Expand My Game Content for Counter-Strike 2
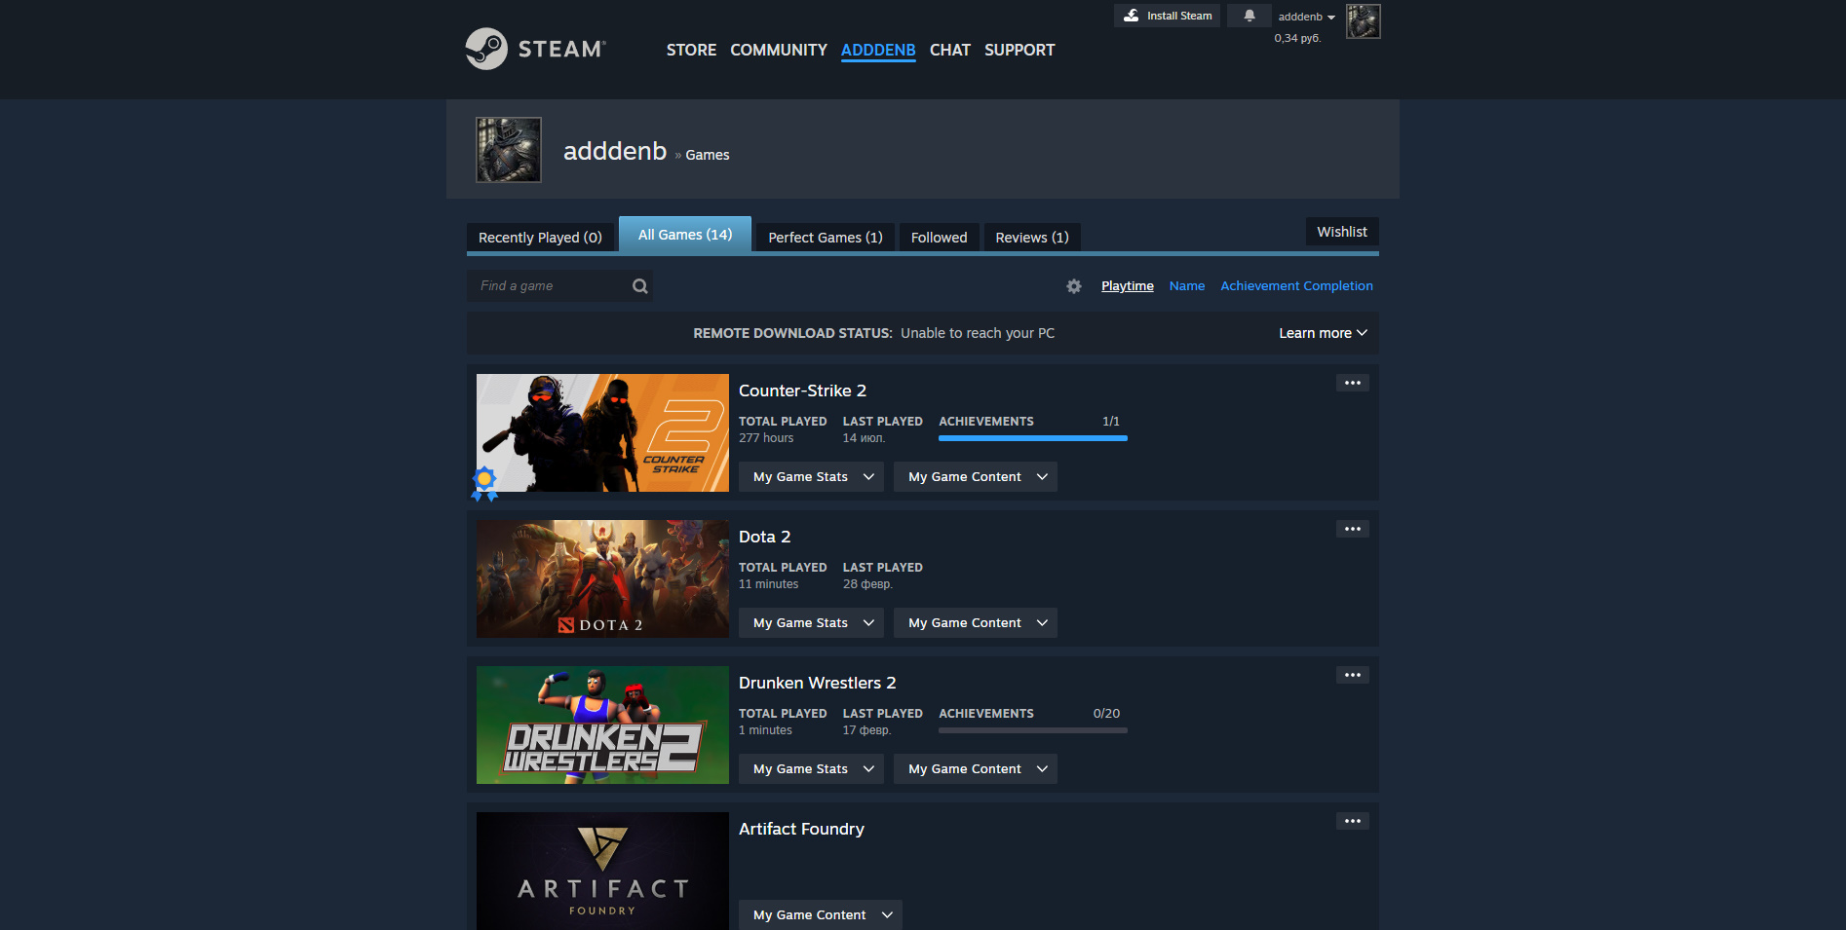The image size is (1846, 930). 975,477
